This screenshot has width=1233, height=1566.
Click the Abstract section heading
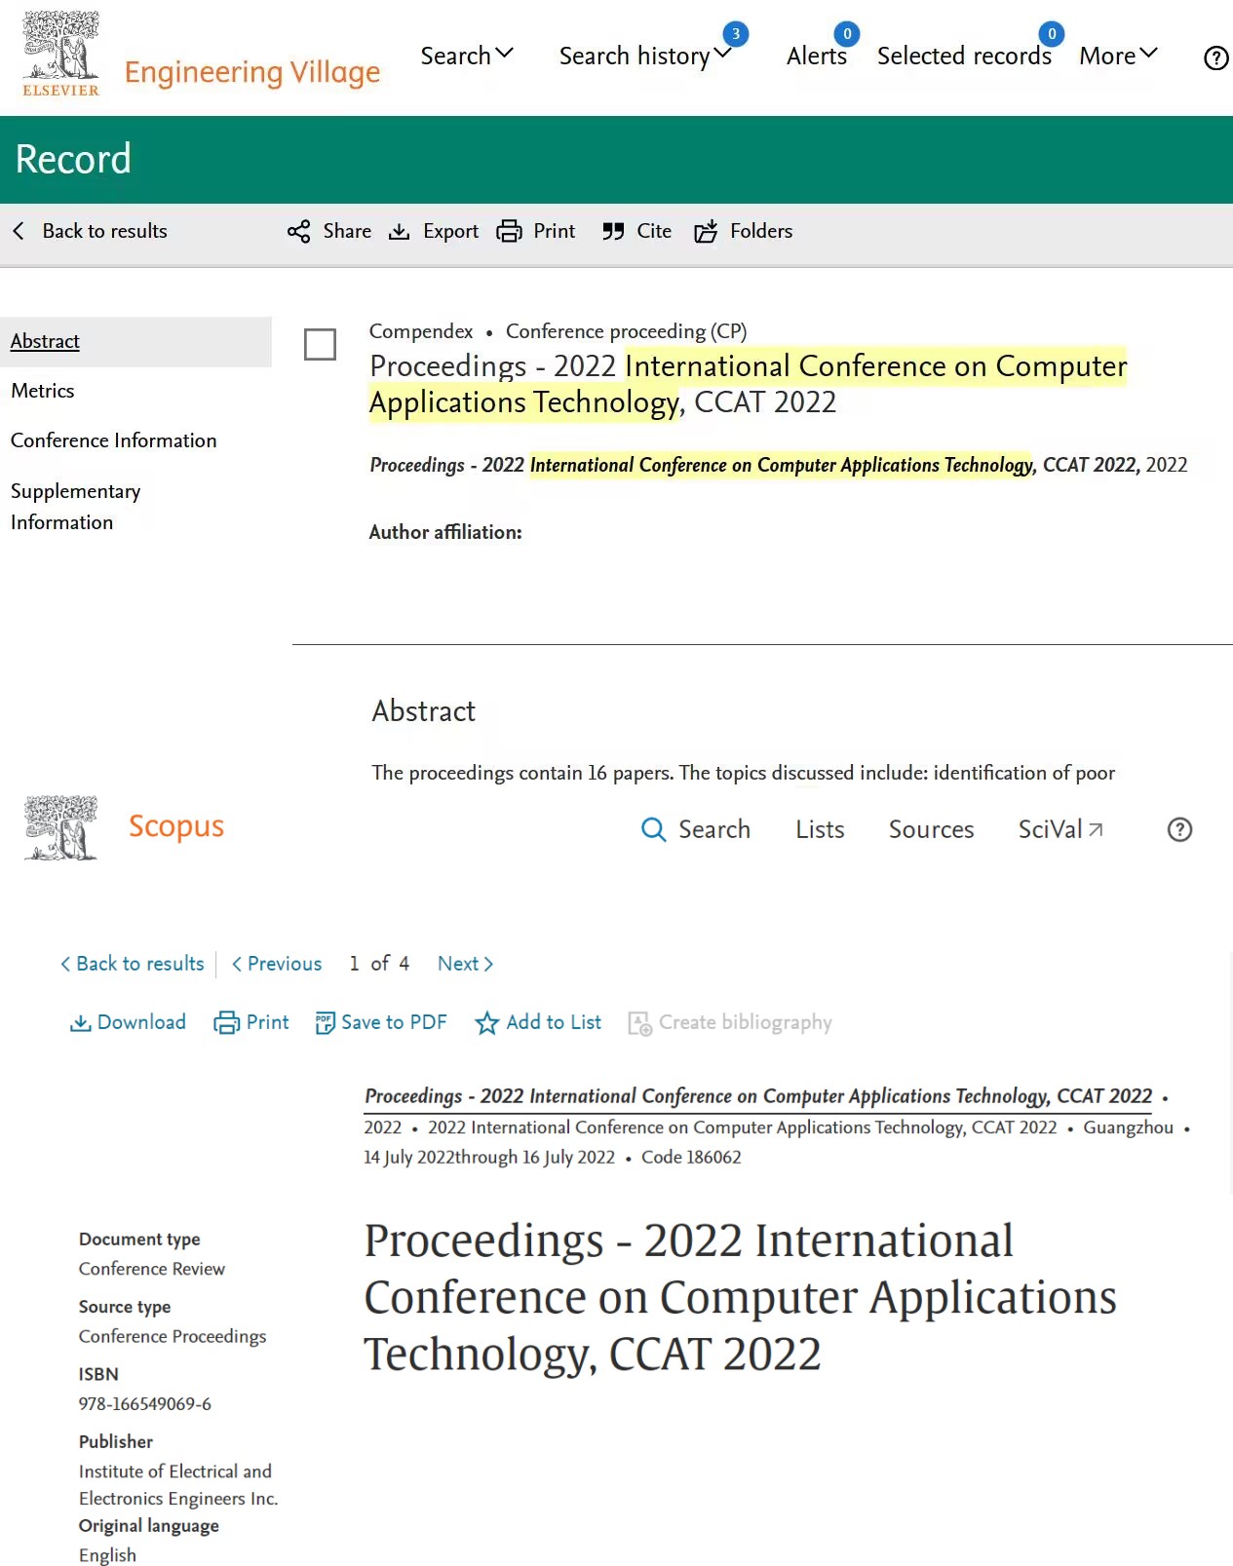click(x=424, y=711)
